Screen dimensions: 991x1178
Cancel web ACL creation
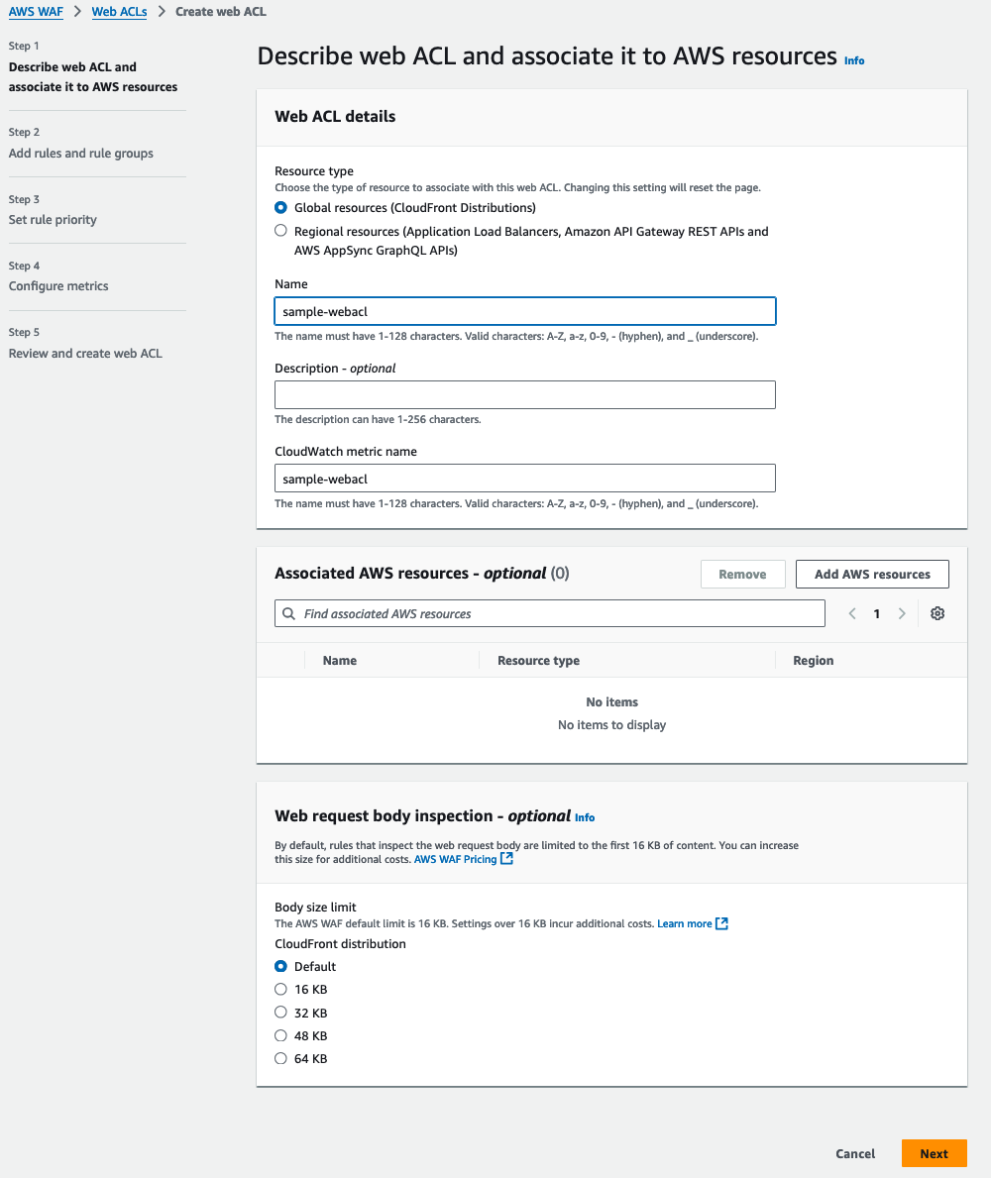[x=855, y=1153]
